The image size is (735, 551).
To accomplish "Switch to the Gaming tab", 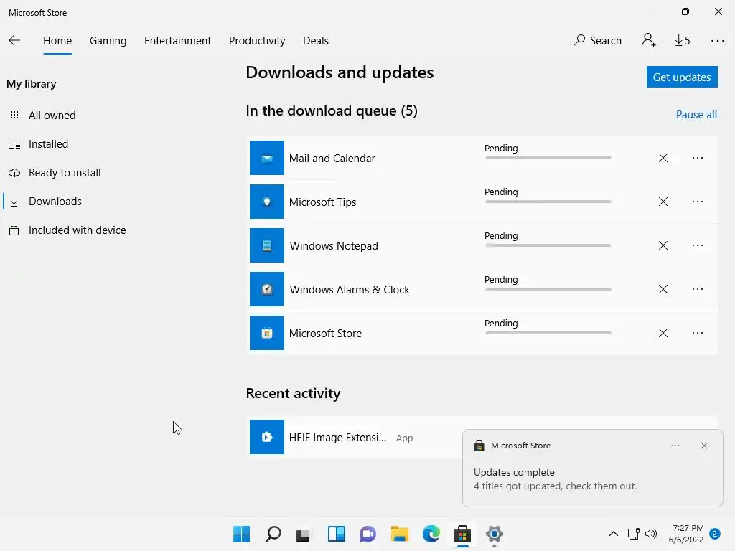I will point(108,41).
